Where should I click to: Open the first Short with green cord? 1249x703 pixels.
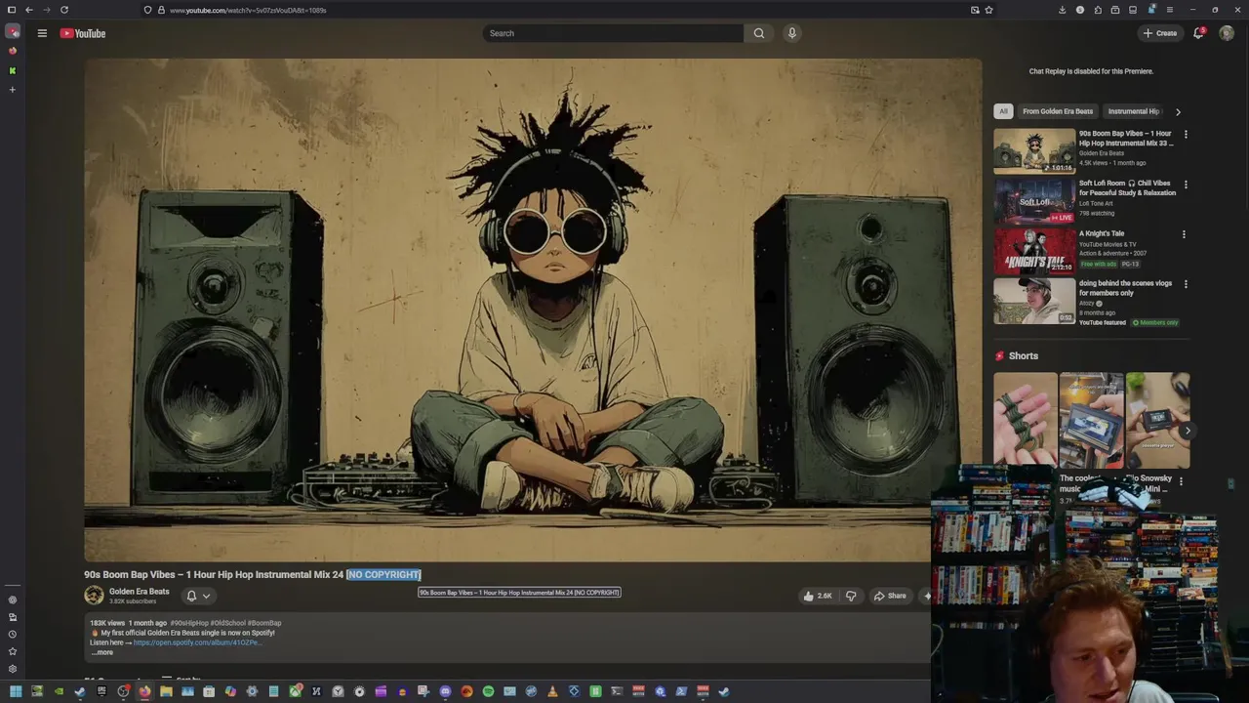click(x=1025, y=420)
